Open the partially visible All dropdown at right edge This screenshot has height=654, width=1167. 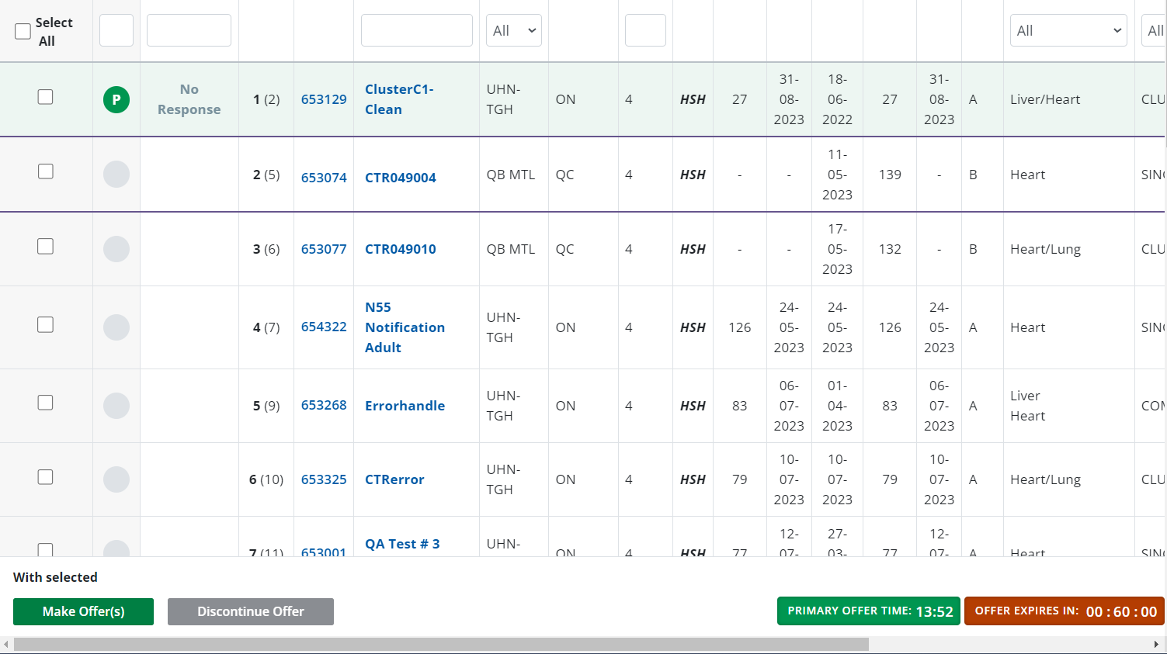[1155, 31]
